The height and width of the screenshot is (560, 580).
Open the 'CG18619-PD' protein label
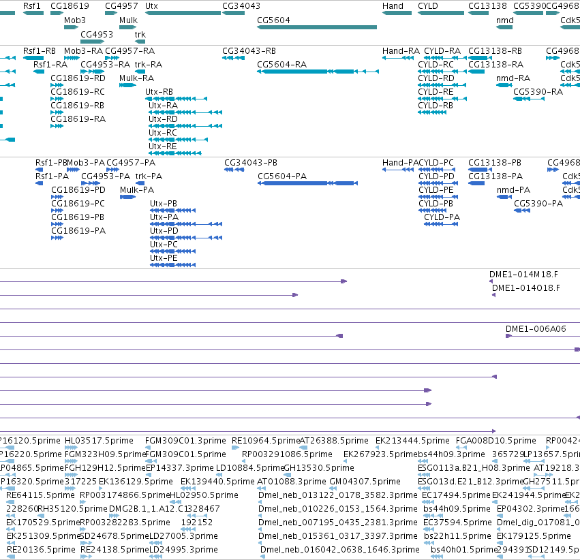tap(78, 190)
